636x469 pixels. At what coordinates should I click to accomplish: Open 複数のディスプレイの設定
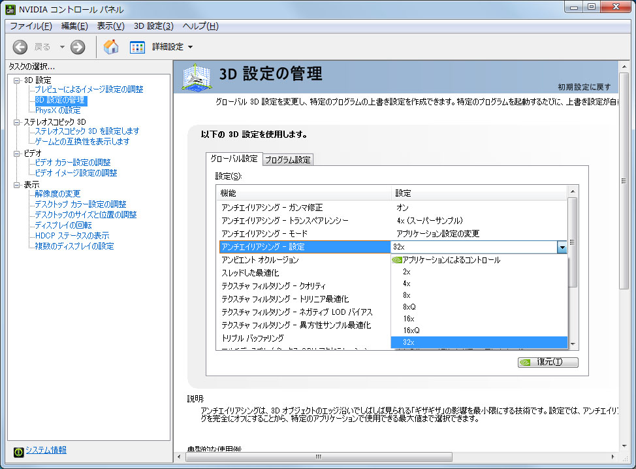(x=74, y=246)
